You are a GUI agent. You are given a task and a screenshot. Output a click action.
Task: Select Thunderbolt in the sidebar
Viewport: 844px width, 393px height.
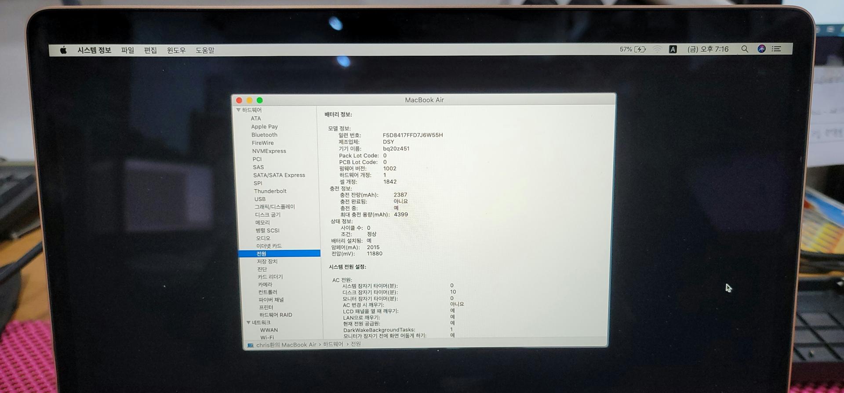pyautogui.click(x=270, y=191)
